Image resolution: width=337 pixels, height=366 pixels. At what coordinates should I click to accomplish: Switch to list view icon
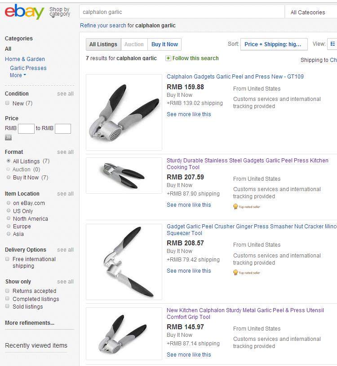pos(333,44)
